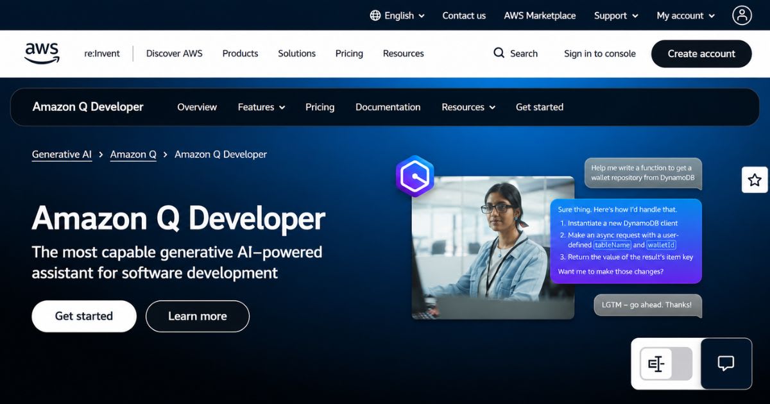Click the Amazon Q Developer breadcrumb text

pyautogui.click(x=221, y=155)
